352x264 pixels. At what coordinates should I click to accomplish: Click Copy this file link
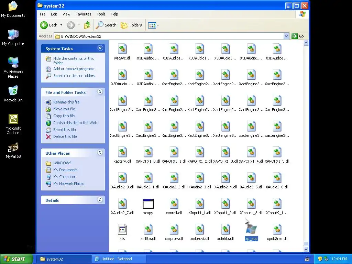(64, 116)
